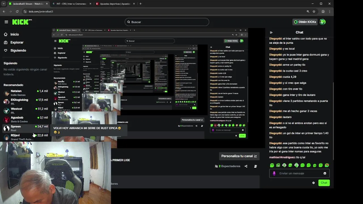363x204 pixels.
Task: Open the tab search dropdown arrow
Action: (3, 4)
